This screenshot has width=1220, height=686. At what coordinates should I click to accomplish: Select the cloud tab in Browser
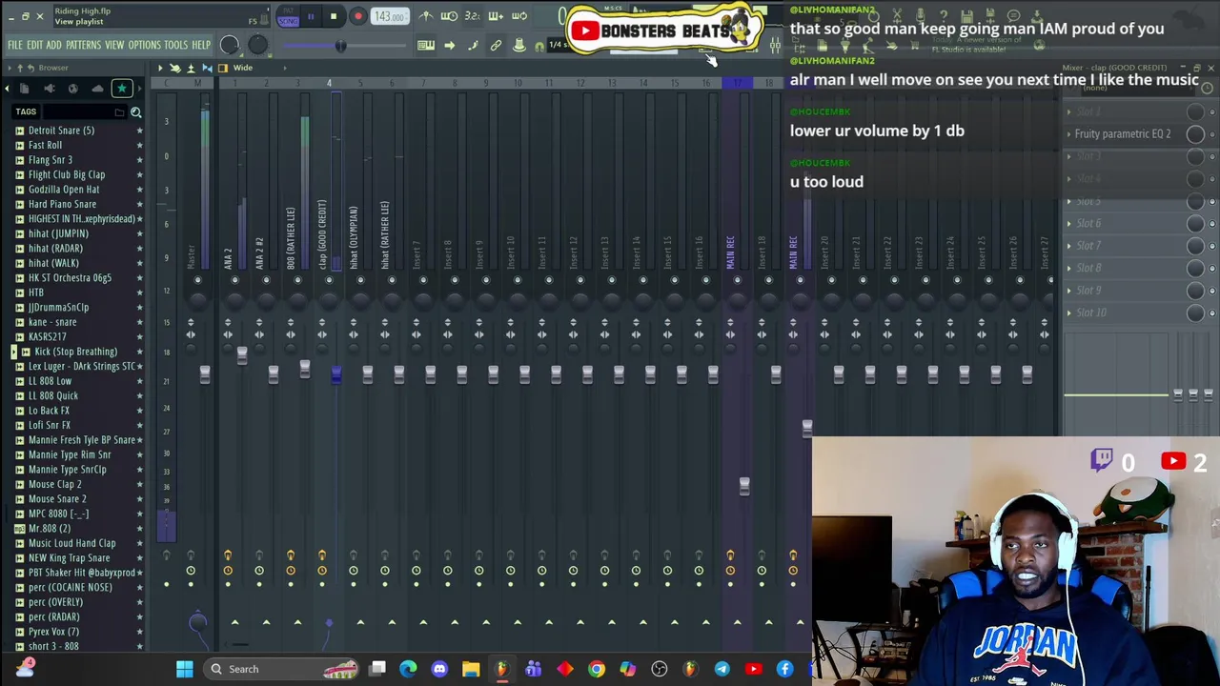click(x=97, y=89)
